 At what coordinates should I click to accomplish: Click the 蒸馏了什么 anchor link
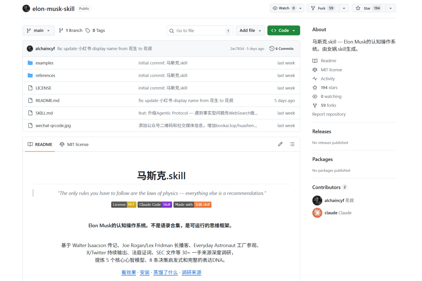coord(166,272)
